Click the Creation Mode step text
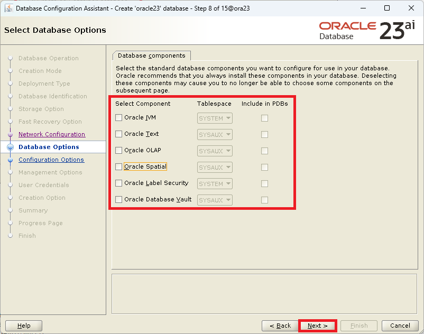The height and width of the screenshot is (334, 424). tap(40, 71)
